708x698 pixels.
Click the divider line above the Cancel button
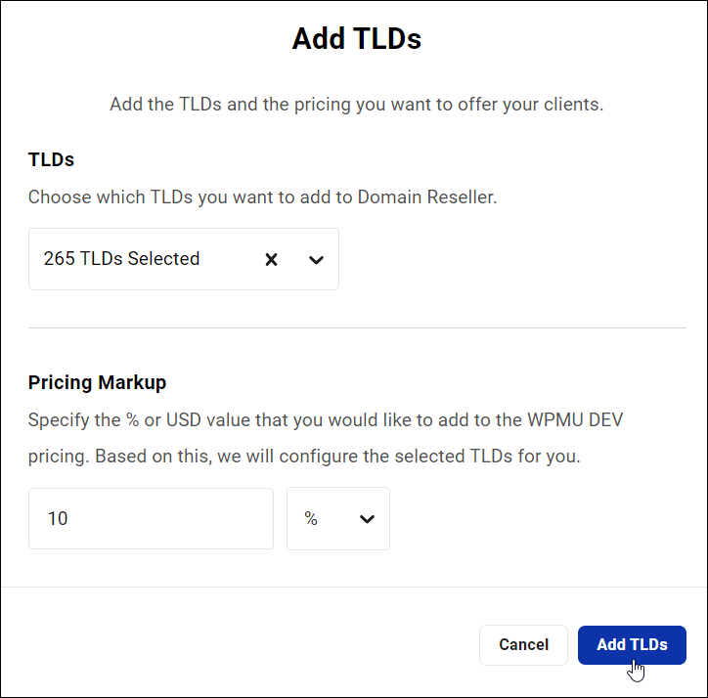pyautogui.click(x=354, y=588)
